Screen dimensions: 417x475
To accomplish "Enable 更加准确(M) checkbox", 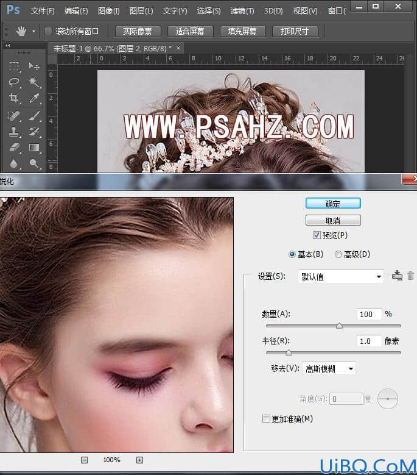I will [266, 419].
